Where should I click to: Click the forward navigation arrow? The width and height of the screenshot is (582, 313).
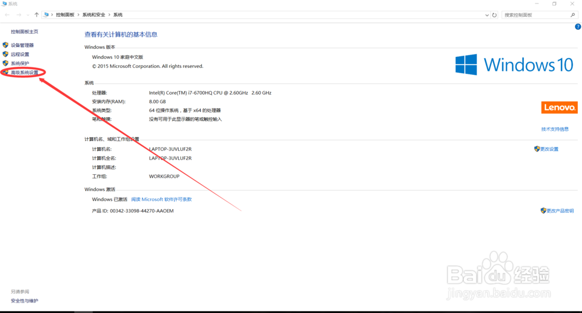tap(19, 15)
